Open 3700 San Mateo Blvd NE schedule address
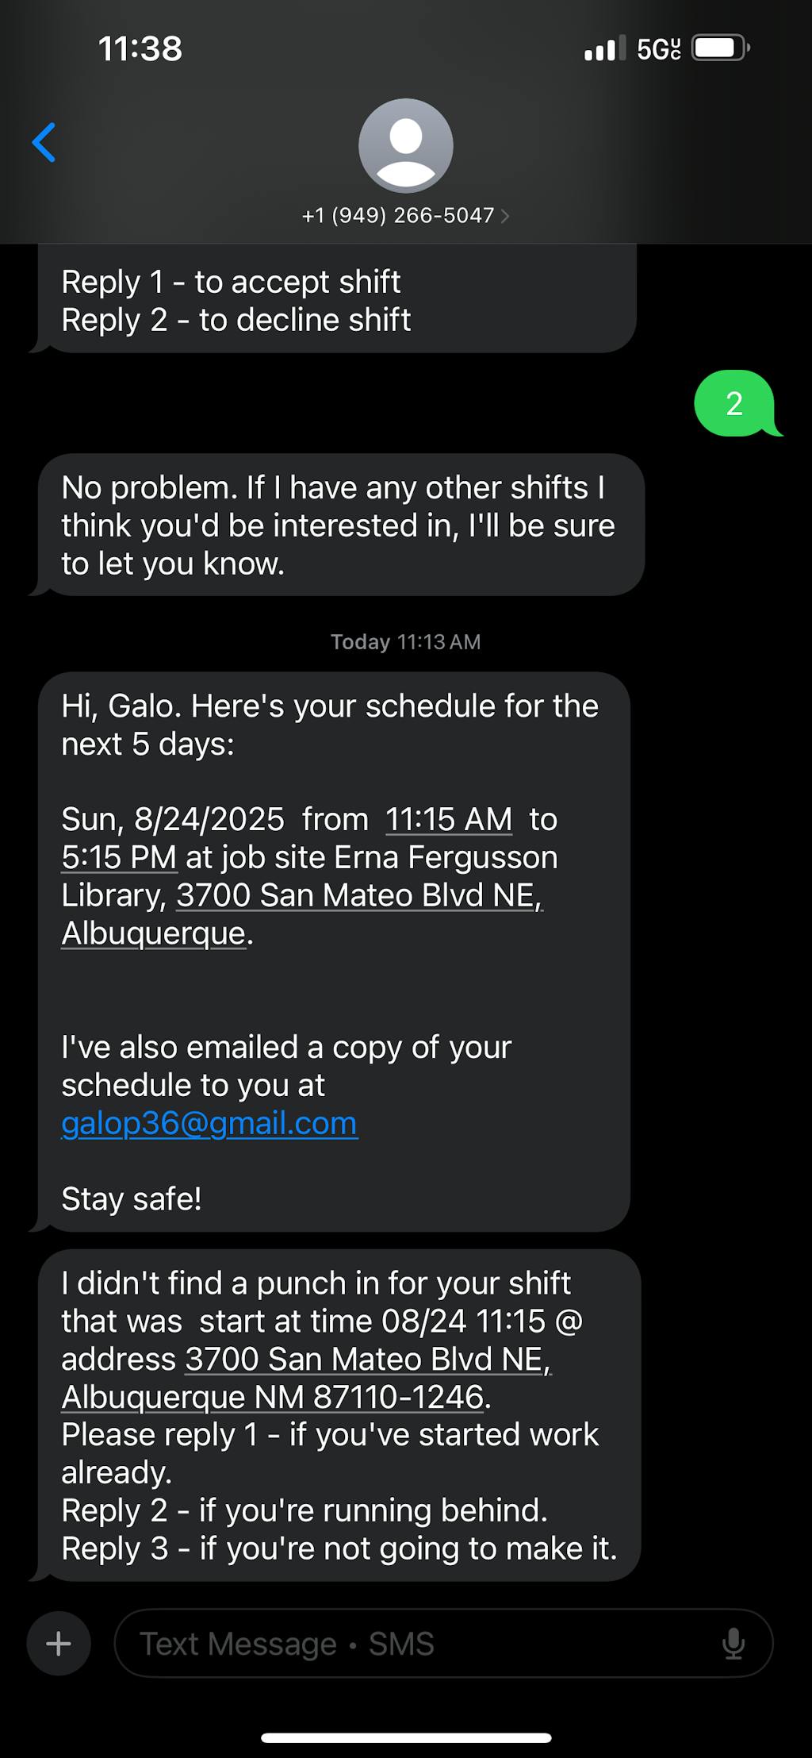This screenshot has height=1758, width=812. [359, 896]
